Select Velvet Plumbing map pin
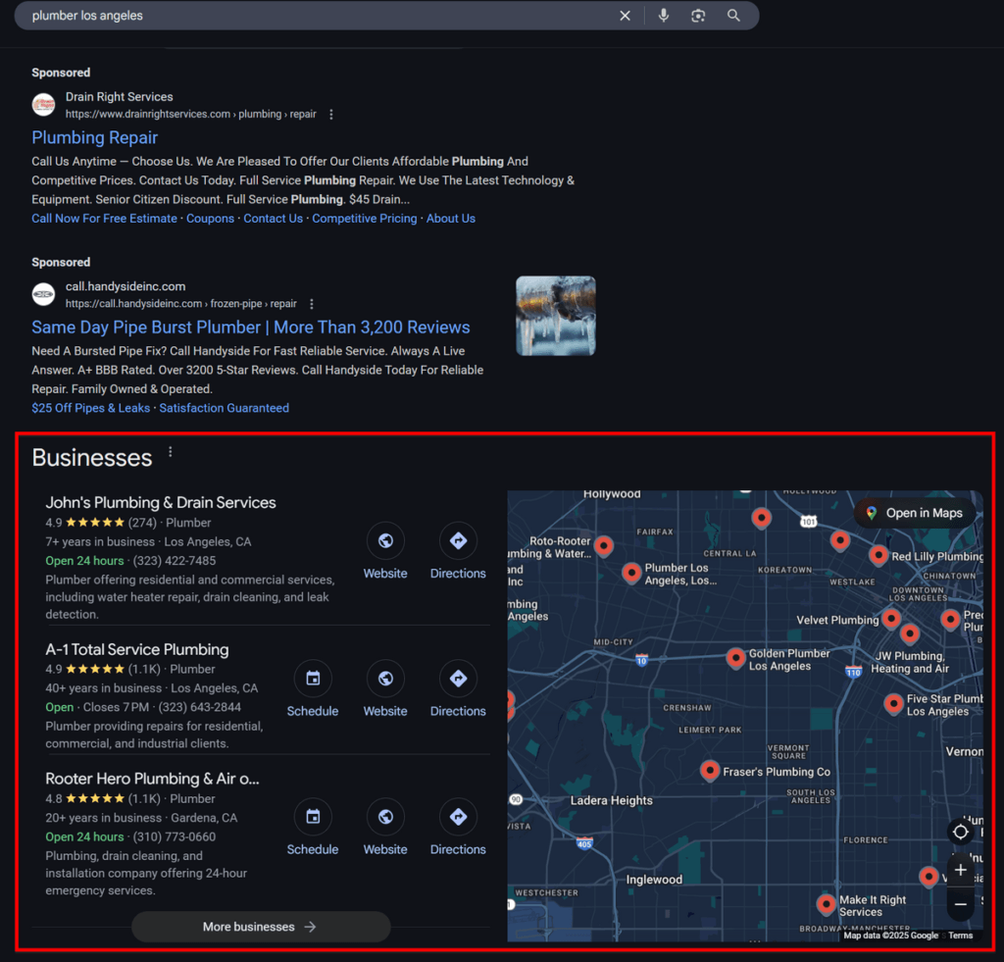Screen dimensions: 1004x962 891,619
